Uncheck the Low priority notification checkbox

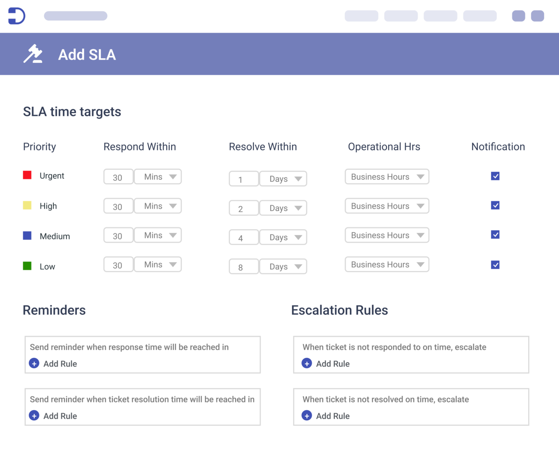[495, 265]
